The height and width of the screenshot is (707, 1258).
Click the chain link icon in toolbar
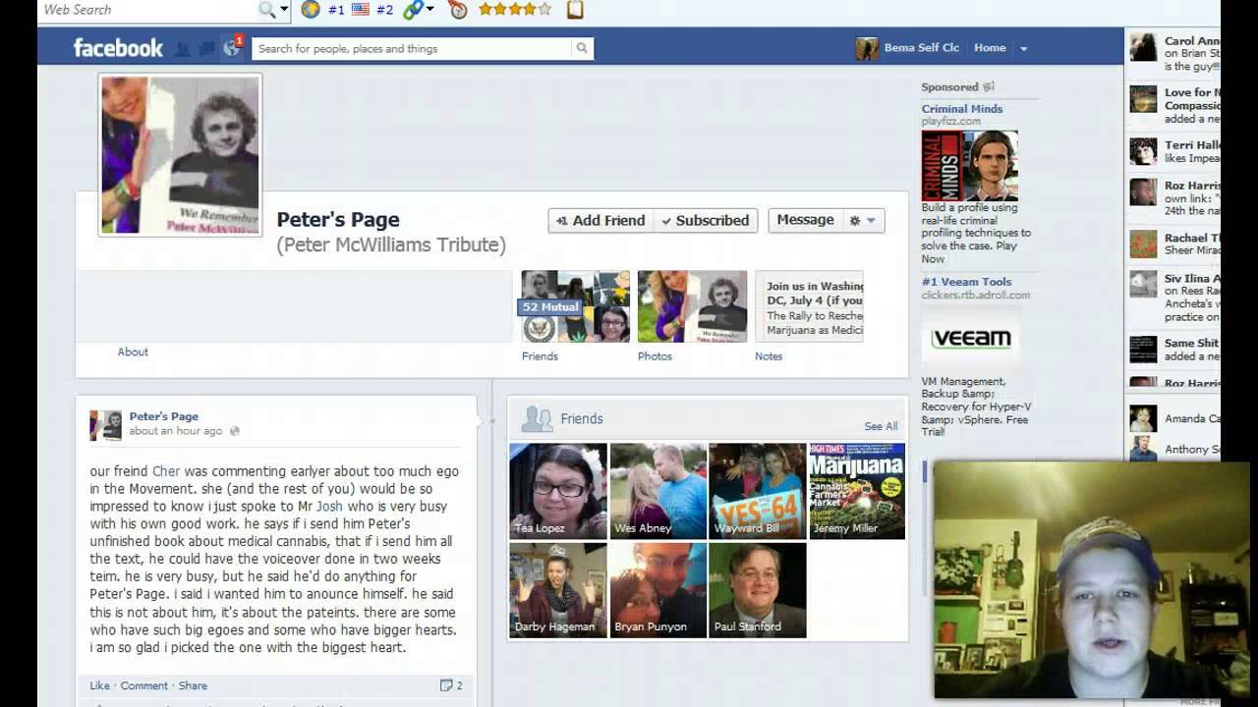413,10
